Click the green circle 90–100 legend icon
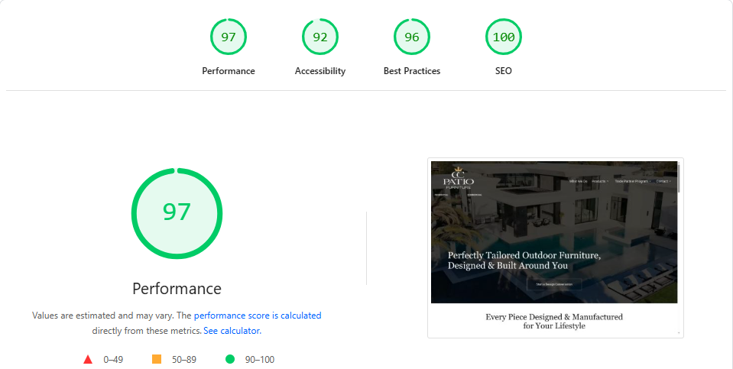This screenshot has width=733, height=369. pos(229,359)
